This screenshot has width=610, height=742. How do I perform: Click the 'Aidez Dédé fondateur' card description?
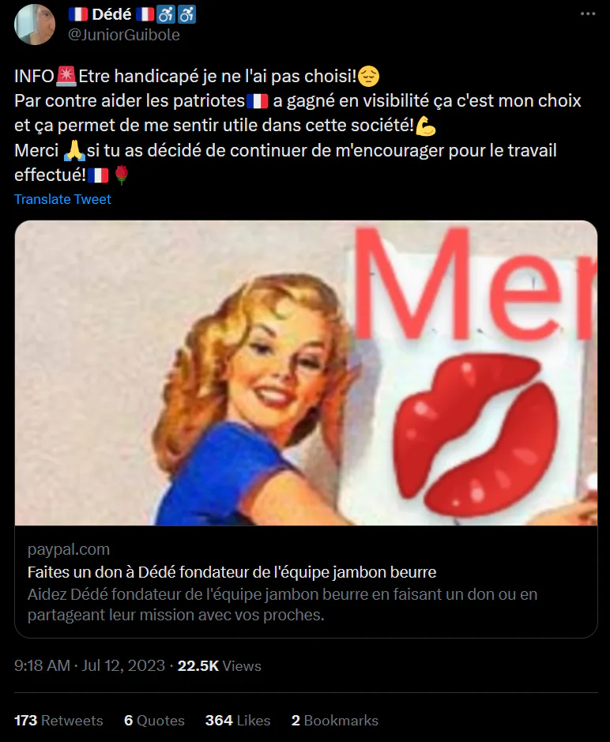click(283, 605)
